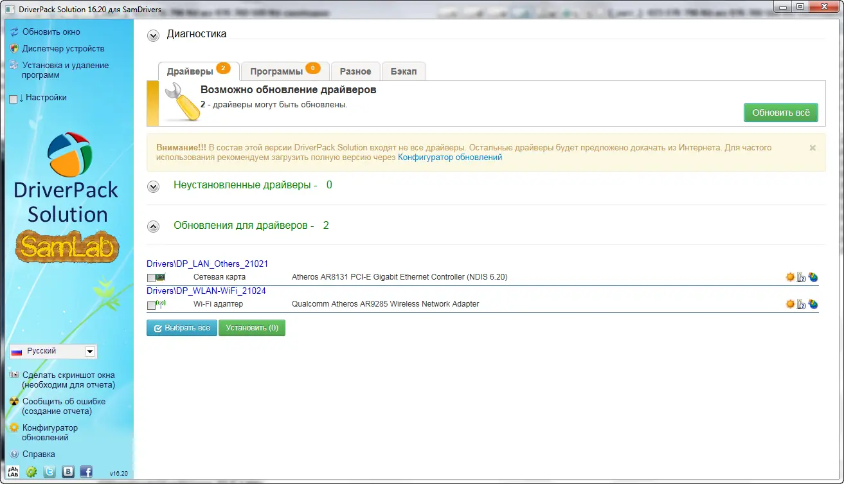Click the Установить (0) button

tap(252, 328)
